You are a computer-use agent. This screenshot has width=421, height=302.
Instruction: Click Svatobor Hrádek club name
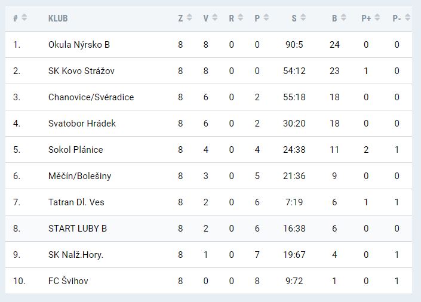point(82,124)
